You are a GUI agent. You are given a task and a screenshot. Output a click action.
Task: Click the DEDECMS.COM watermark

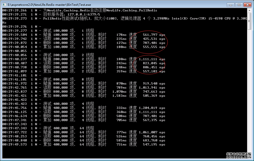click(x=239, y=157)
